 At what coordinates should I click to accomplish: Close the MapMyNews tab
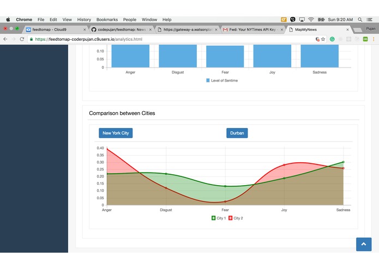click(347, 29)
